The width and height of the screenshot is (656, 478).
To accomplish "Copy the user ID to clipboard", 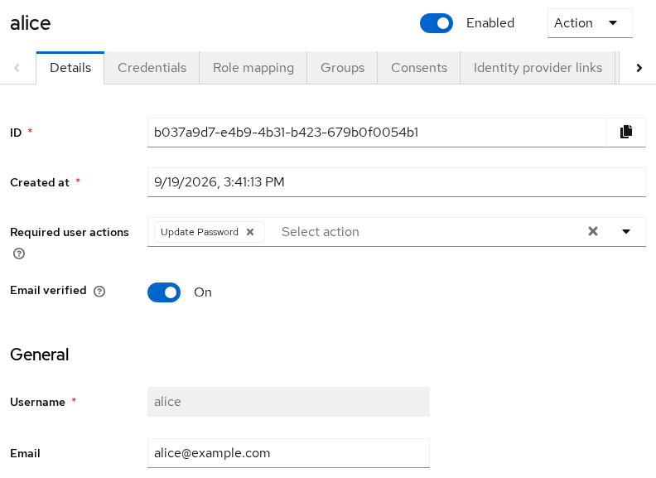I will click(626, 133).
